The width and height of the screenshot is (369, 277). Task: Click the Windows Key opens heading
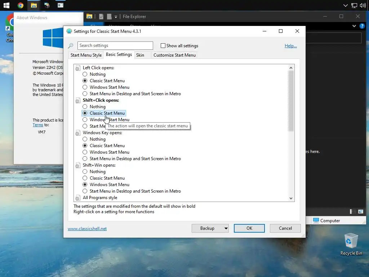[x=102, y=133]
